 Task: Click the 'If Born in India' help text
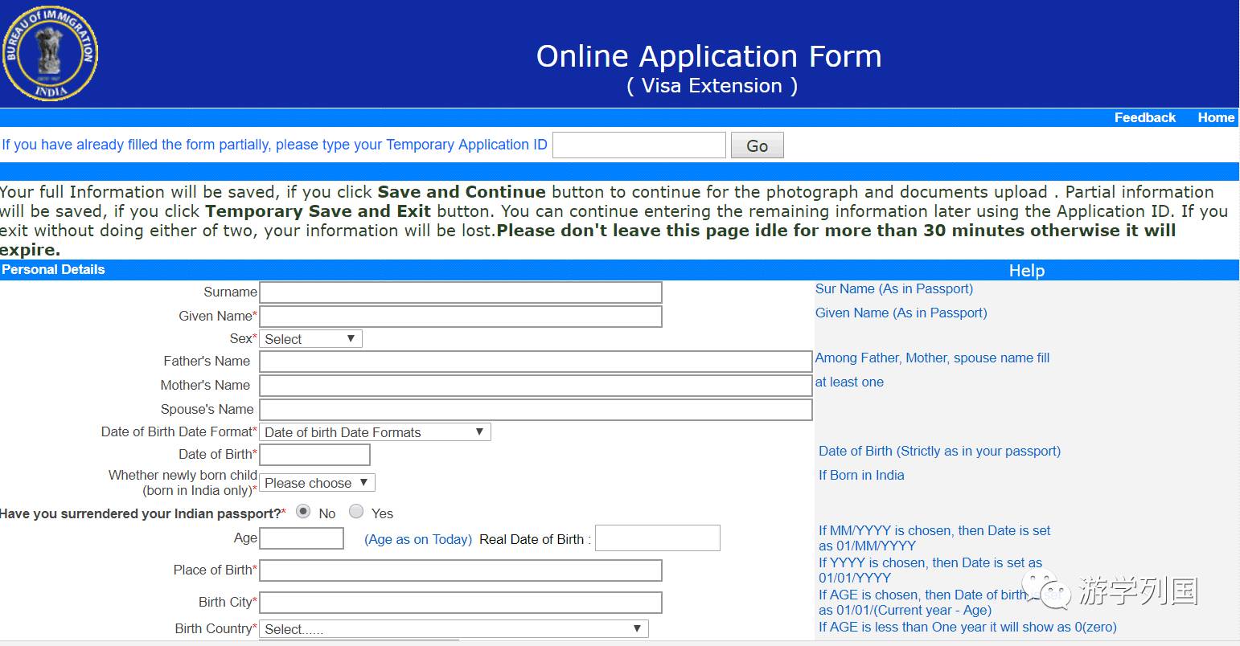861,476
